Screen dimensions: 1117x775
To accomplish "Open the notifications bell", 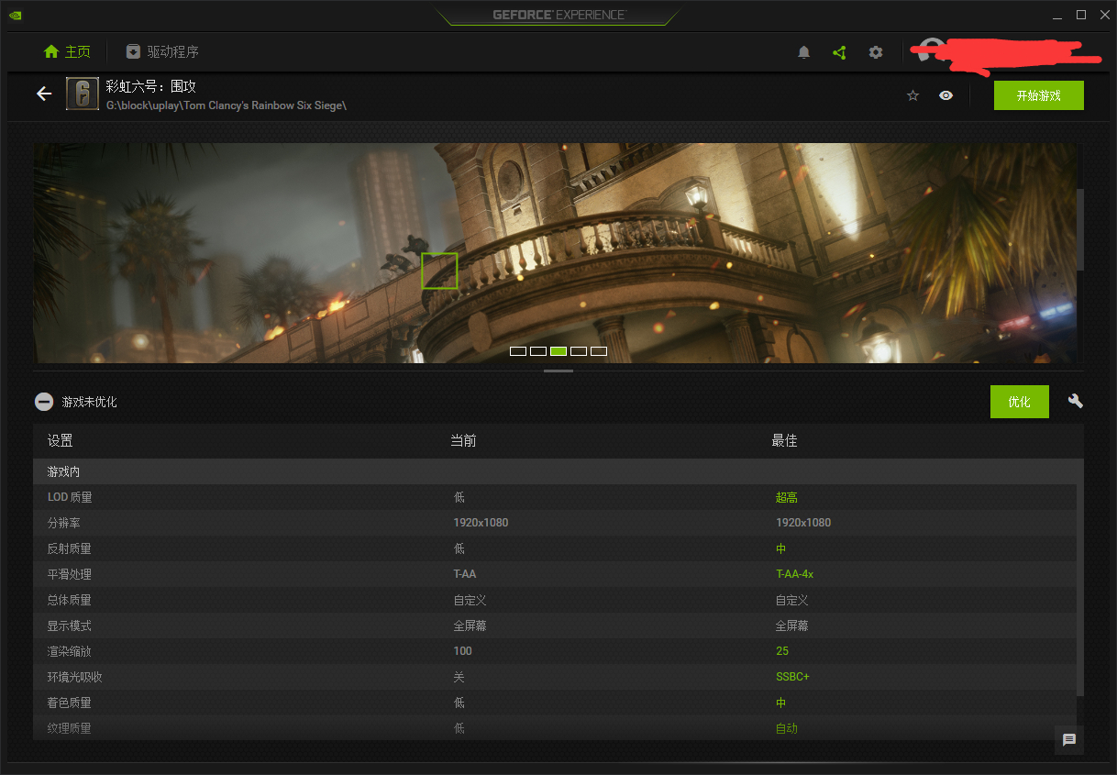I will 804,52.
